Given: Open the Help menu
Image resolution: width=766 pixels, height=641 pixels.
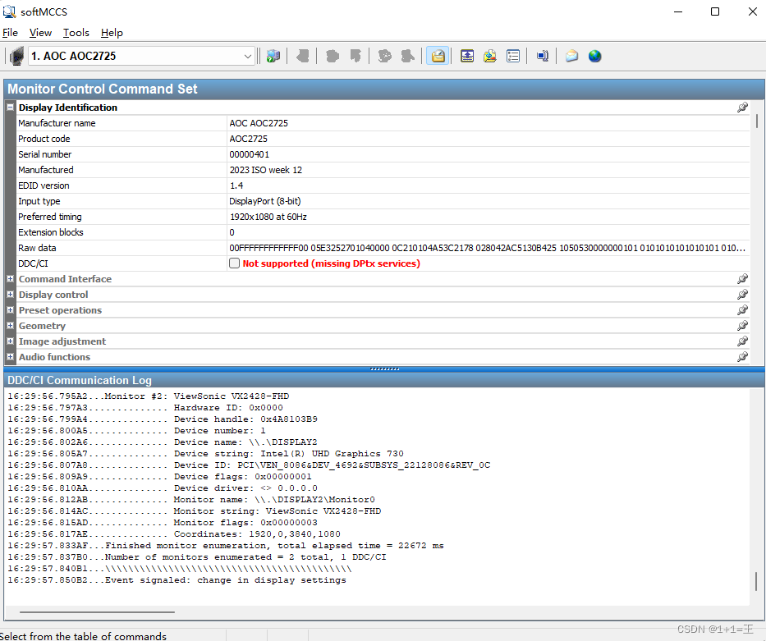Looking at the screenshot, I should (112, 33).
